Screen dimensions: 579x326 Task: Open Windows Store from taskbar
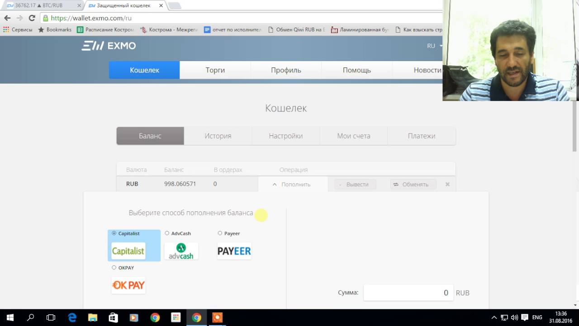pyautogui.click(x=114, y=317)
